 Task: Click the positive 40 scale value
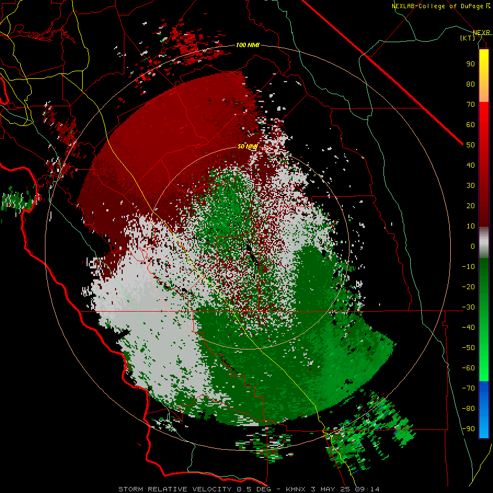pyautogui.click(x=471, y=165)
